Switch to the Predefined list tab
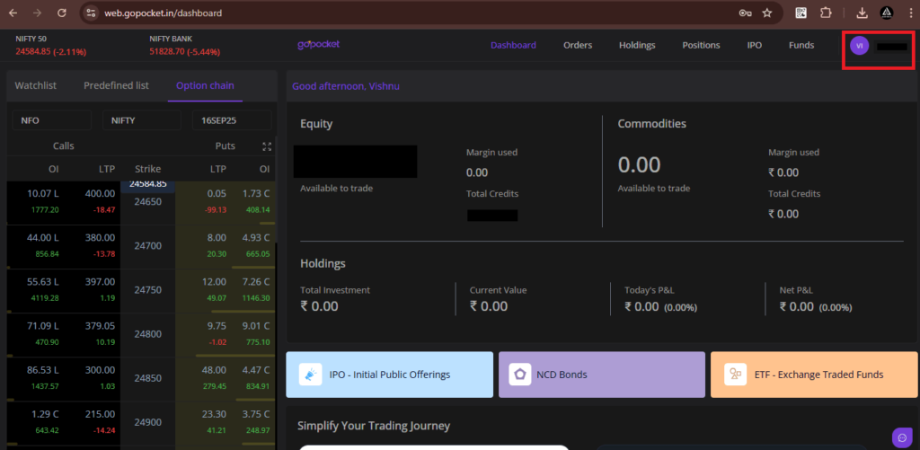This screenshot has width=920, height=450. click(116, 85)
